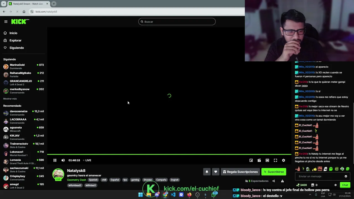Image resolution: width=354 pixels, height=199 pixels.
Task: Open Discord from taskbar
Action: 157,195
